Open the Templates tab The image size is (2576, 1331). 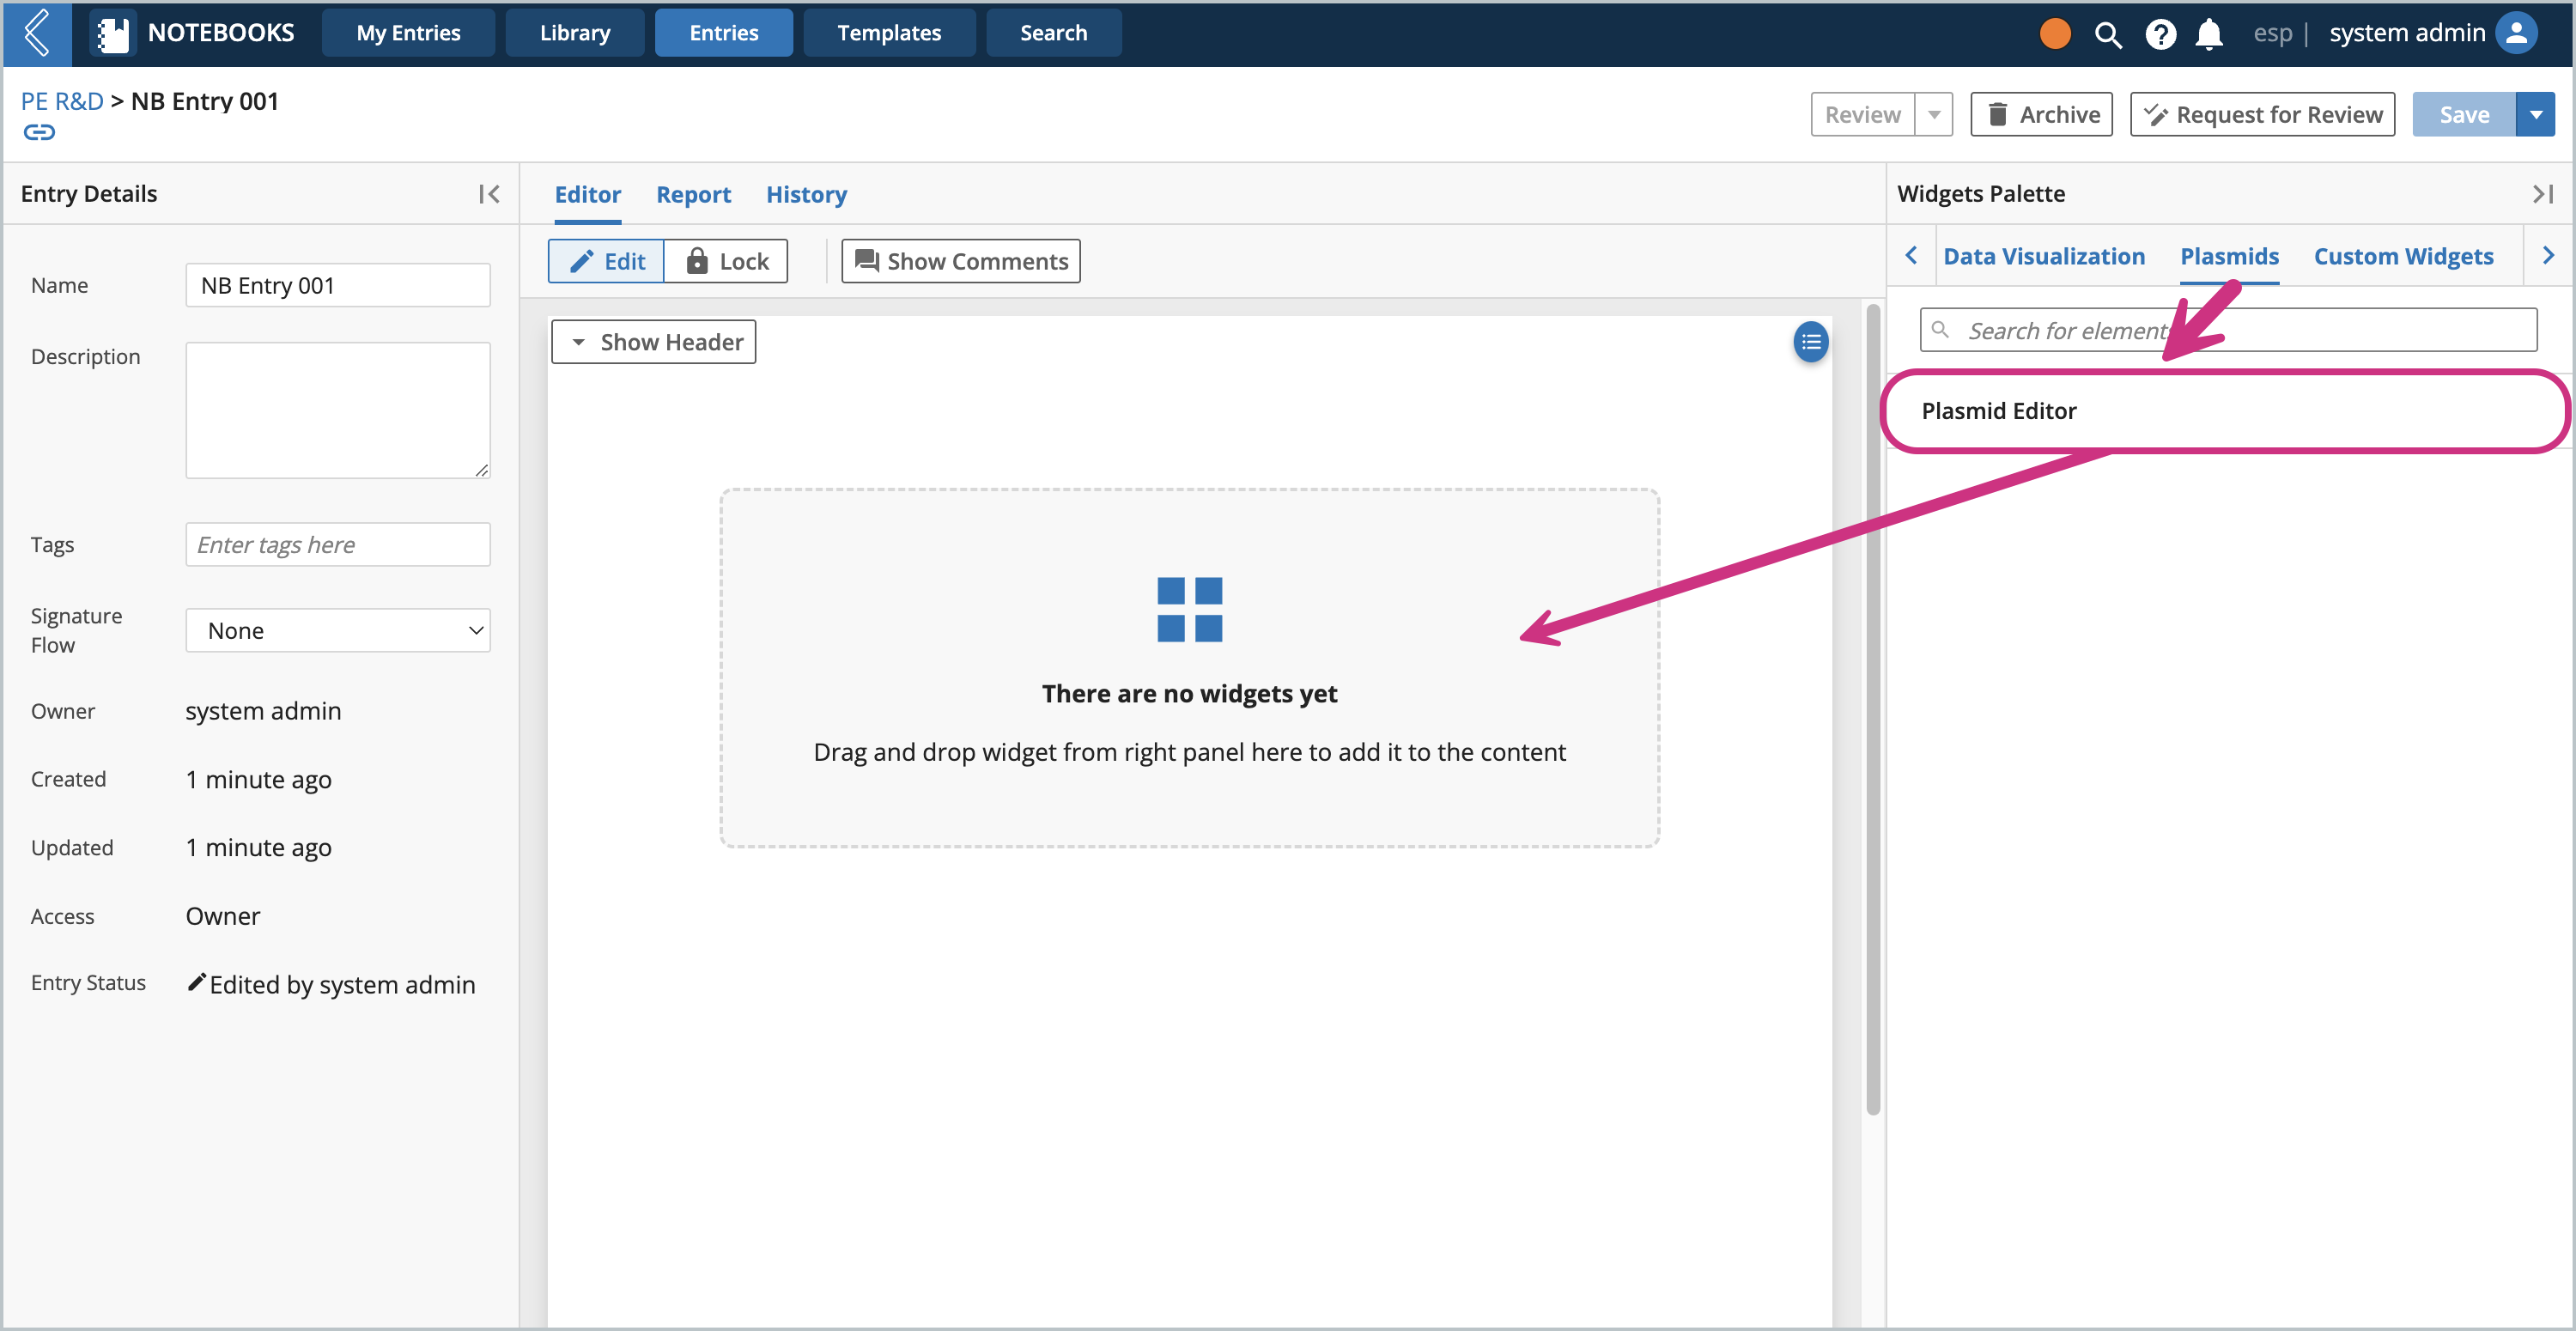pyautogui.click(x=889, y=33)
